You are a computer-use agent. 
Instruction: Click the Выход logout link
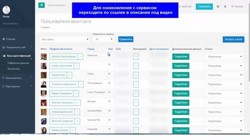coord(237,7)
